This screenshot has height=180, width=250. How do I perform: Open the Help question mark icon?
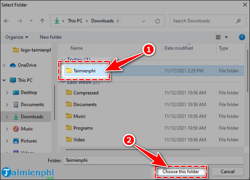click(242, 37)
